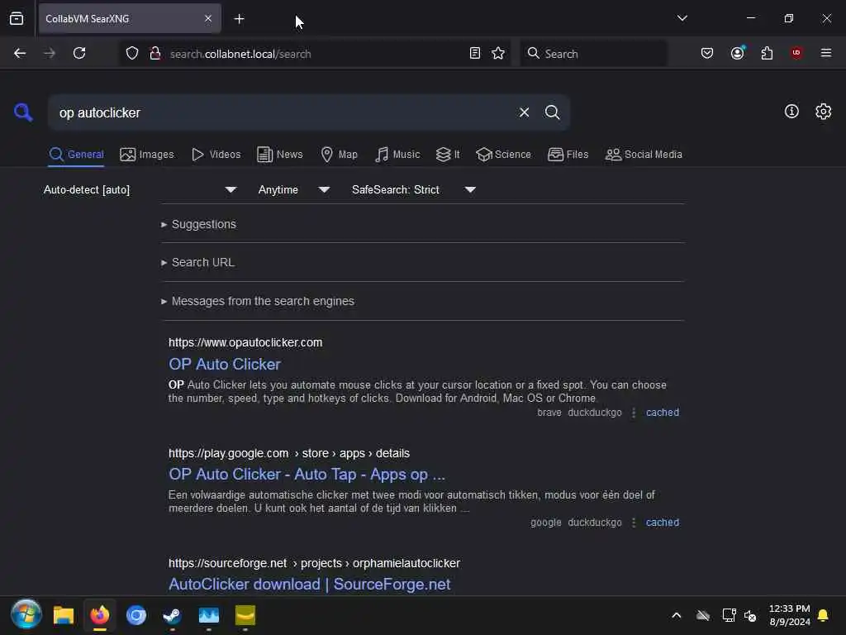Open the extensions puzzle icon
This screenshot has width=846, height=635.
point(767,54)
